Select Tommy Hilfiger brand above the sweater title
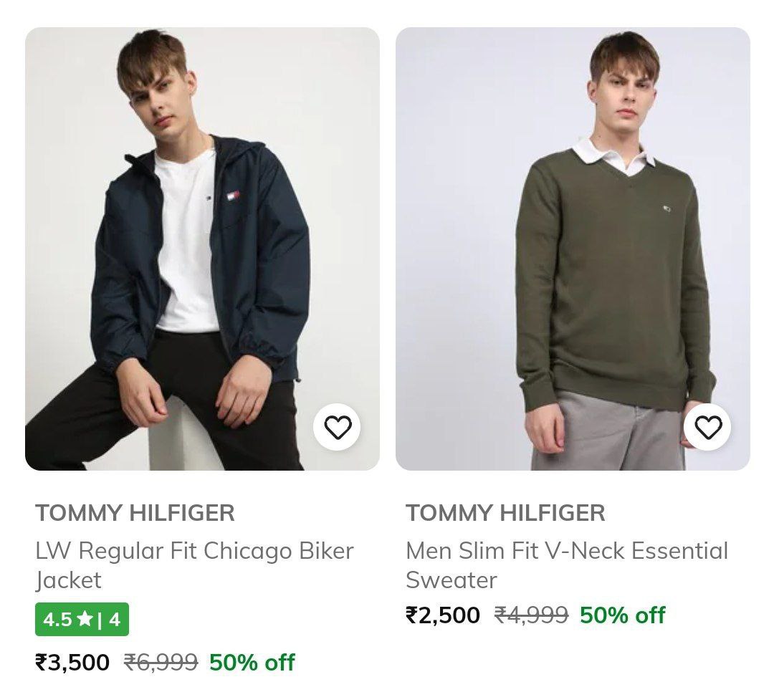The height and width of the screenshot is (687, 774). click(505, 513)
